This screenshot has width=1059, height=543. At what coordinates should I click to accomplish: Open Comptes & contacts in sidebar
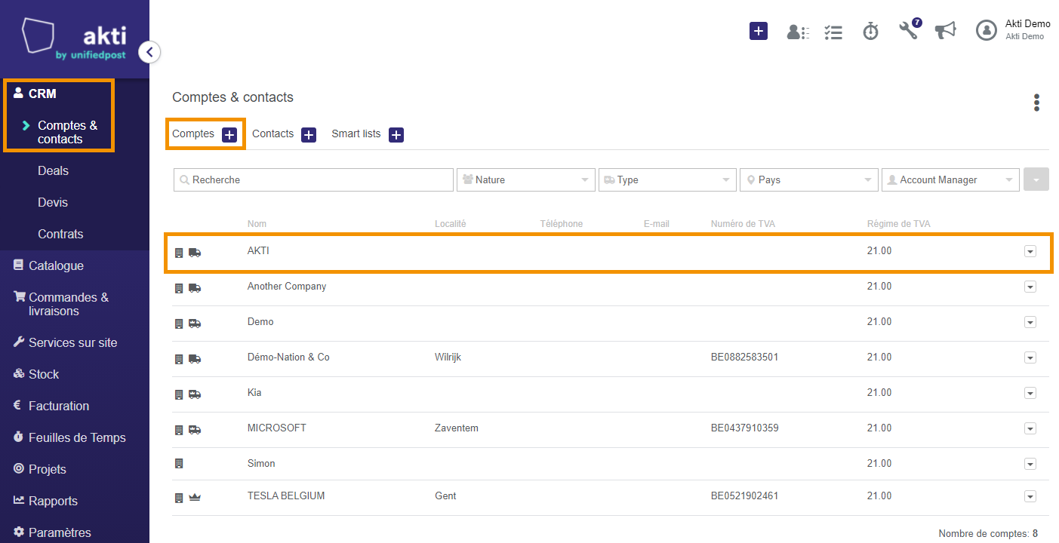67,132
